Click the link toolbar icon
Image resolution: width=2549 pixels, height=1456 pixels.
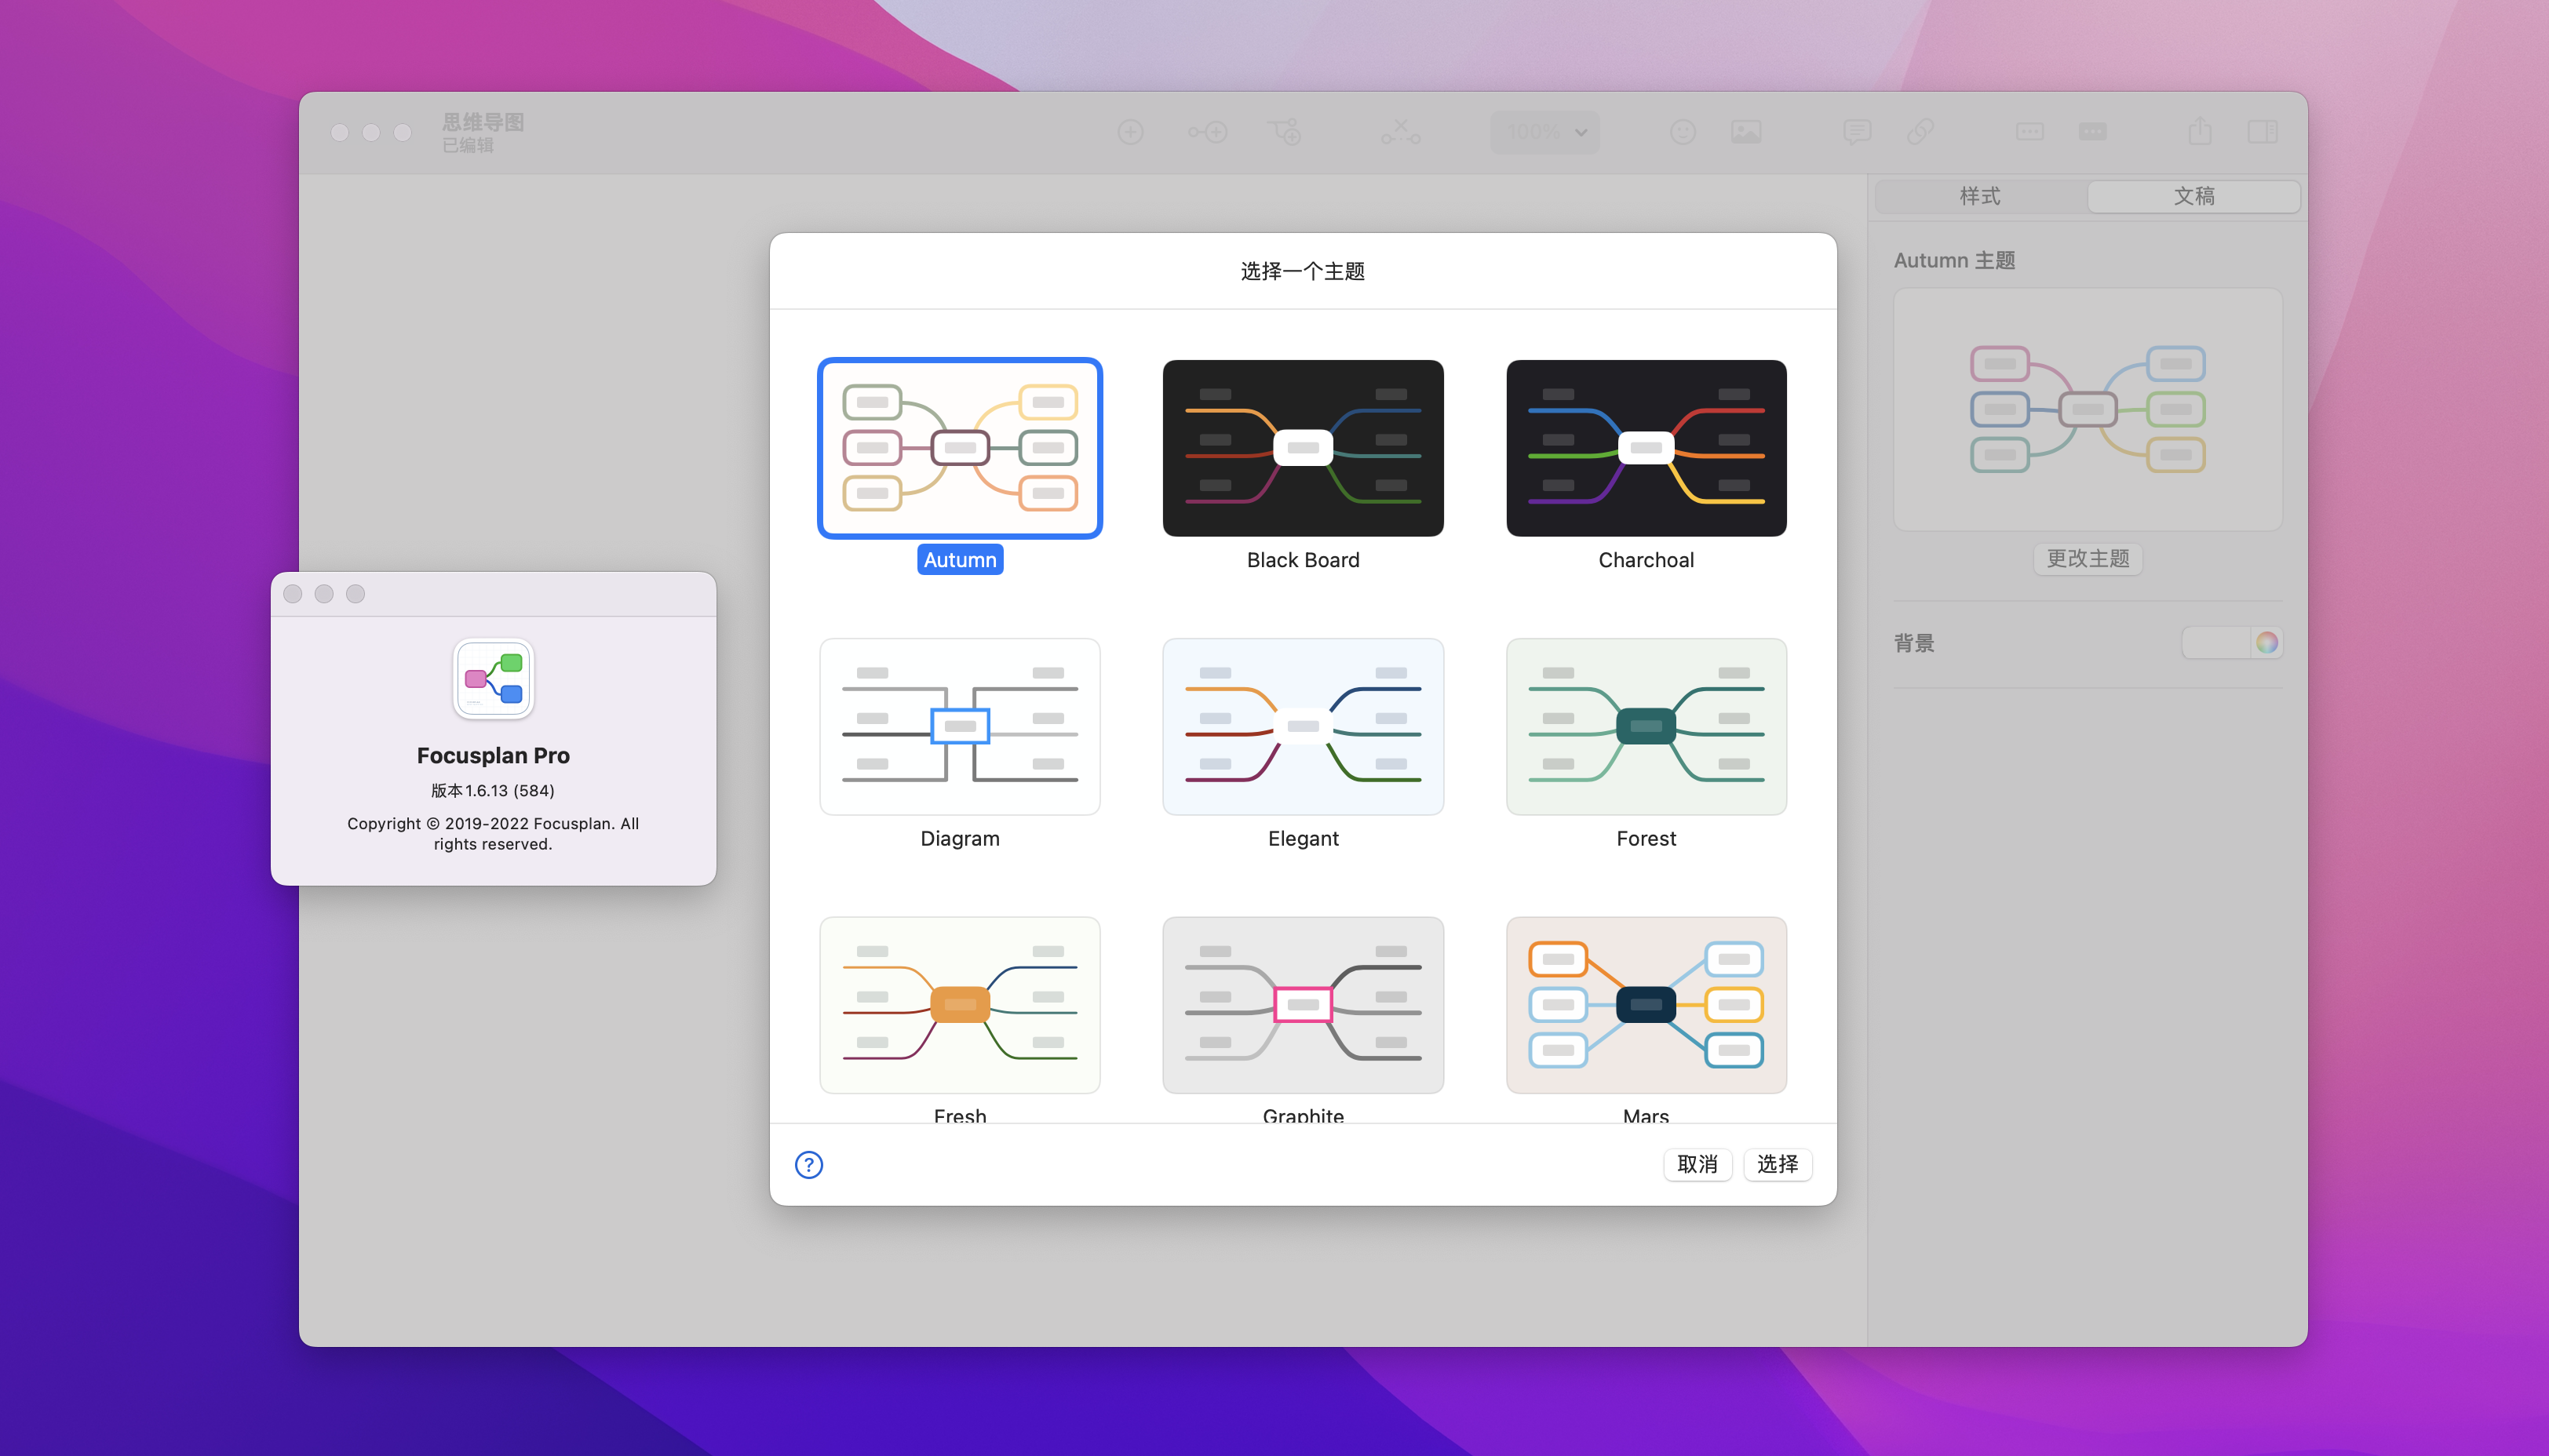coord(1920,132)
